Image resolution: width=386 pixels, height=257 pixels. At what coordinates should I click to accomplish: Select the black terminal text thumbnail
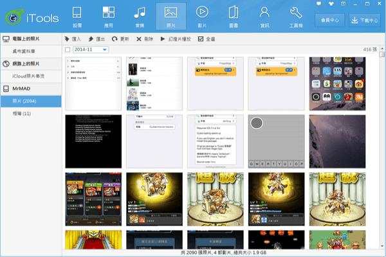coord(93,141)
